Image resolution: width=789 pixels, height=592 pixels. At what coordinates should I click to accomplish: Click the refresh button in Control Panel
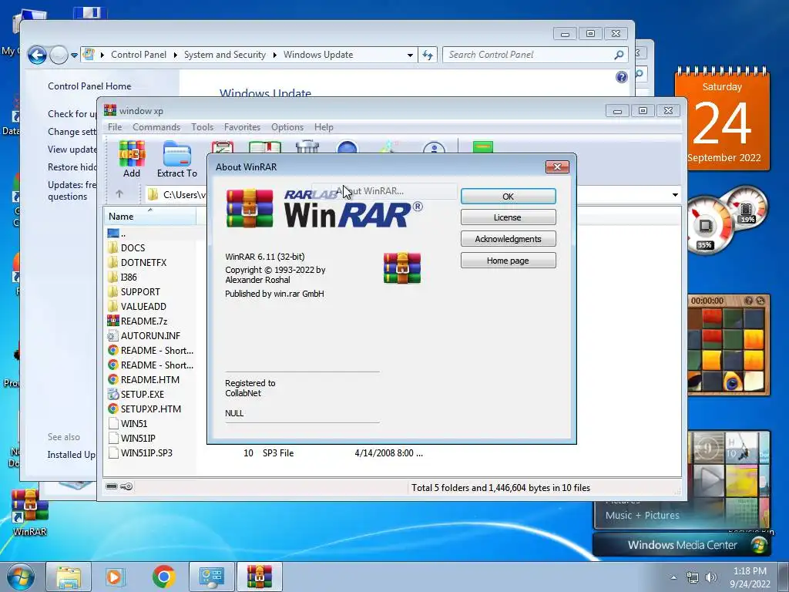[x=427, y=55]
